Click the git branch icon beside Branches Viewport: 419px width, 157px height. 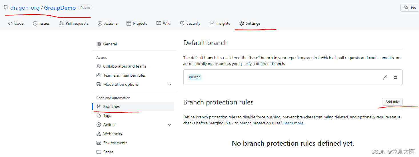(x=99, y=106)
